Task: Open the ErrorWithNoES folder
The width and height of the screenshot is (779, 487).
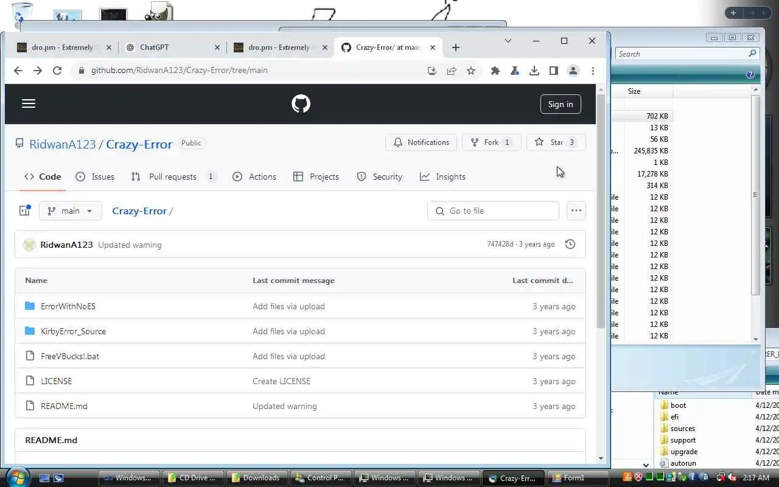Action: pyautogui.click(x=68, y=306)
